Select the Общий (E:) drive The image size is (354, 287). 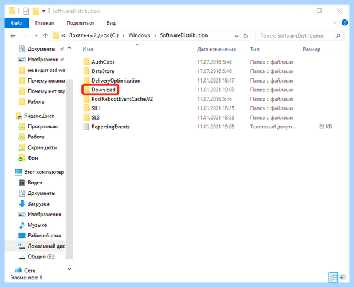pos(41,256)
